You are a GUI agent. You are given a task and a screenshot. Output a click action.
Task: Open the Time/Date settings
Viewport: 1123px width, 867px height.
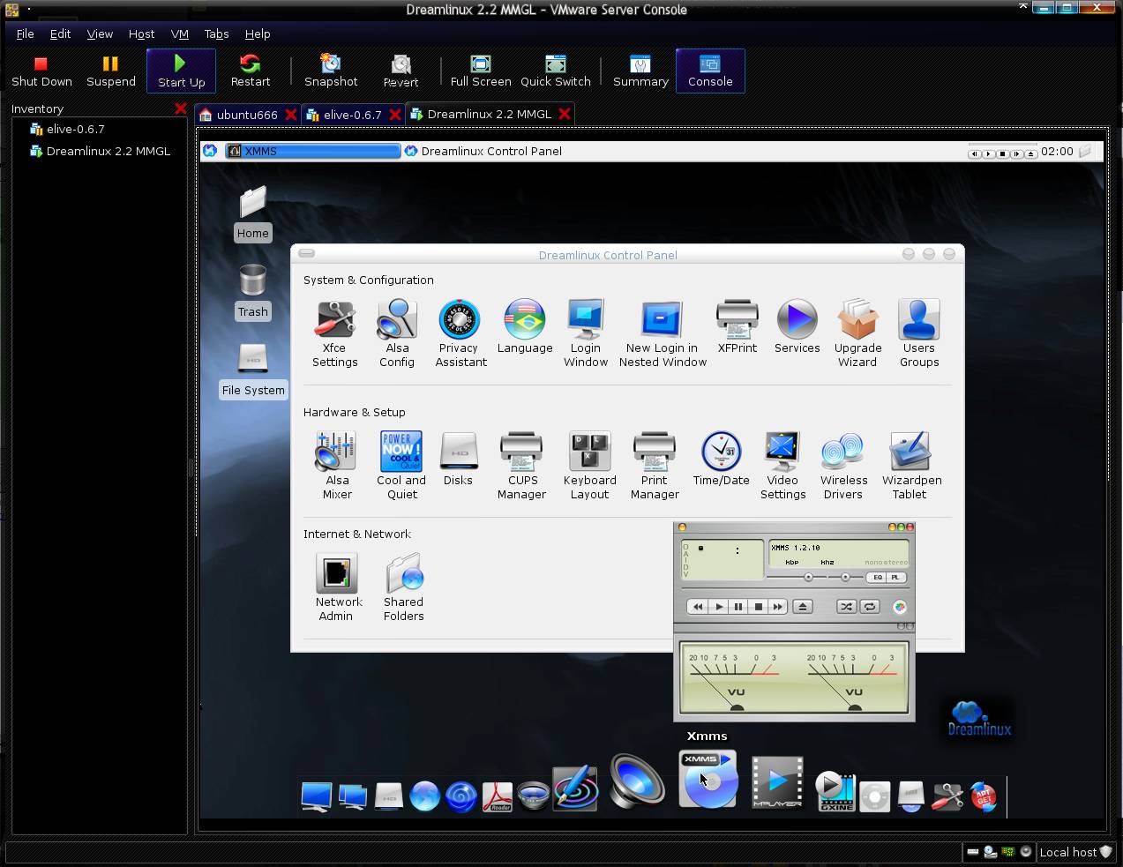point(722,460)
